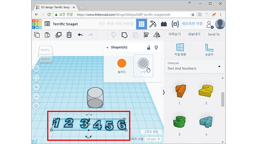This screenshot has width=257, height=144.
Task: Open the Codeblocks editor icon
Action: [x=175, y=24]
